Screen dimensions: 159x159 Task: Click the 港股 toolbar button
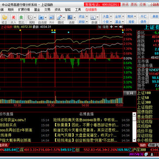click(x=132, y=22)
